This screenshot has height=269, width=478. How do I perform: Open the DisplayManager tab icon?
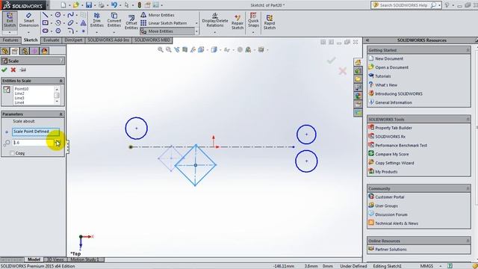pyautogui.click(x=45, y=51)
